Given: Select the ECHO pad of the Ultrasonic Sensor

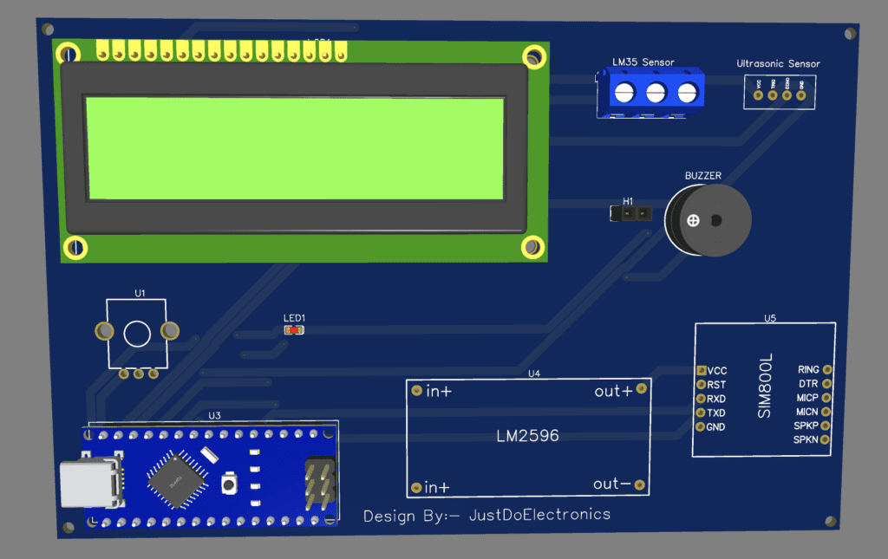Looking at the screenshot, I should (x=787, y=94).
